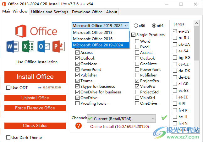Check the ar-SA language checkbox
This screenshot has width=203, height=142.
click(175, 51)
